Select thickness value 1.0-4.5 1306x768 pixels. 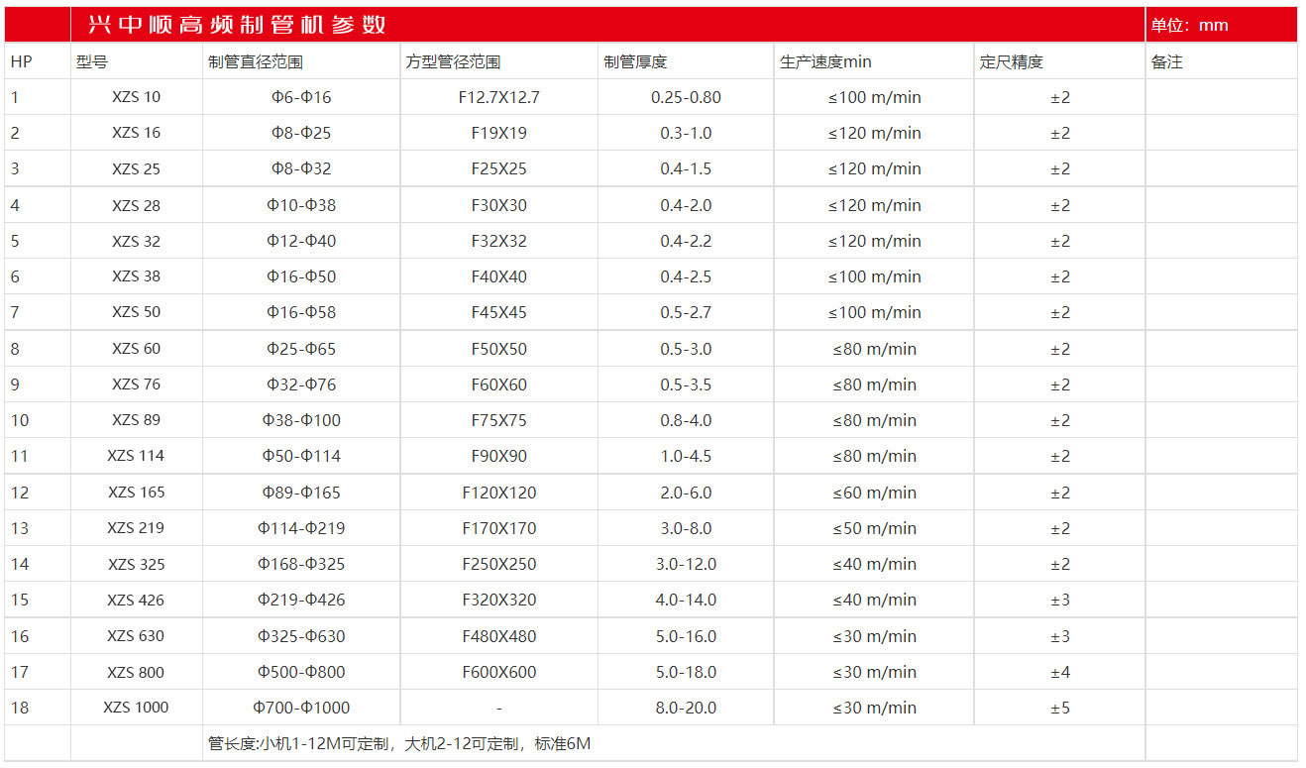686,456
